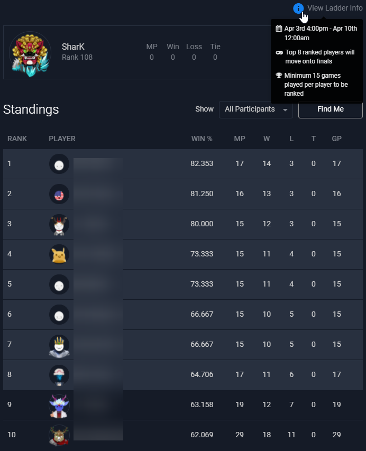
Task: Open the rank 8 player's avatar
Action: (x=59, y=375)
